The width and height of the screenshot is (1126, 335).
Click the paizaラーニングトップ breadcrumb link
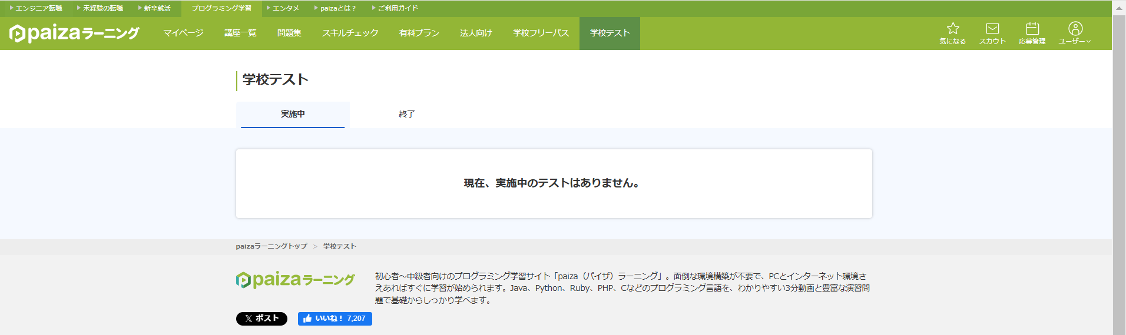coord(271,246)
